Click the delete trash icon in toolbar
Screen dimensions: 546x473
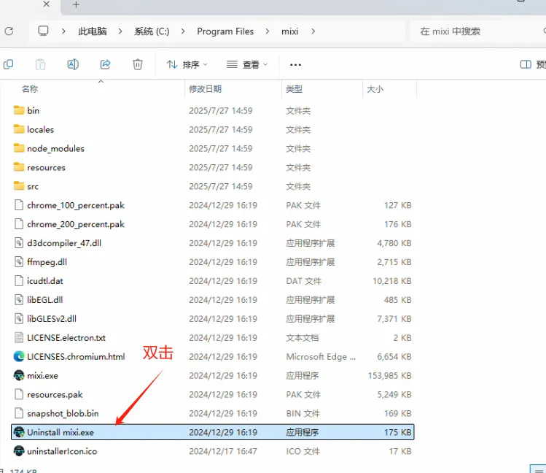click(x=138, y=64)
